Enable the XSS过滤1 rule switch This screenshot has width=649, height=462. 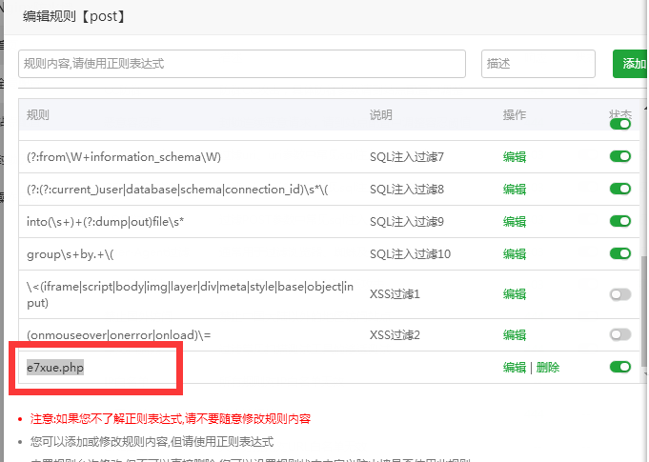[x=620, y=294]
